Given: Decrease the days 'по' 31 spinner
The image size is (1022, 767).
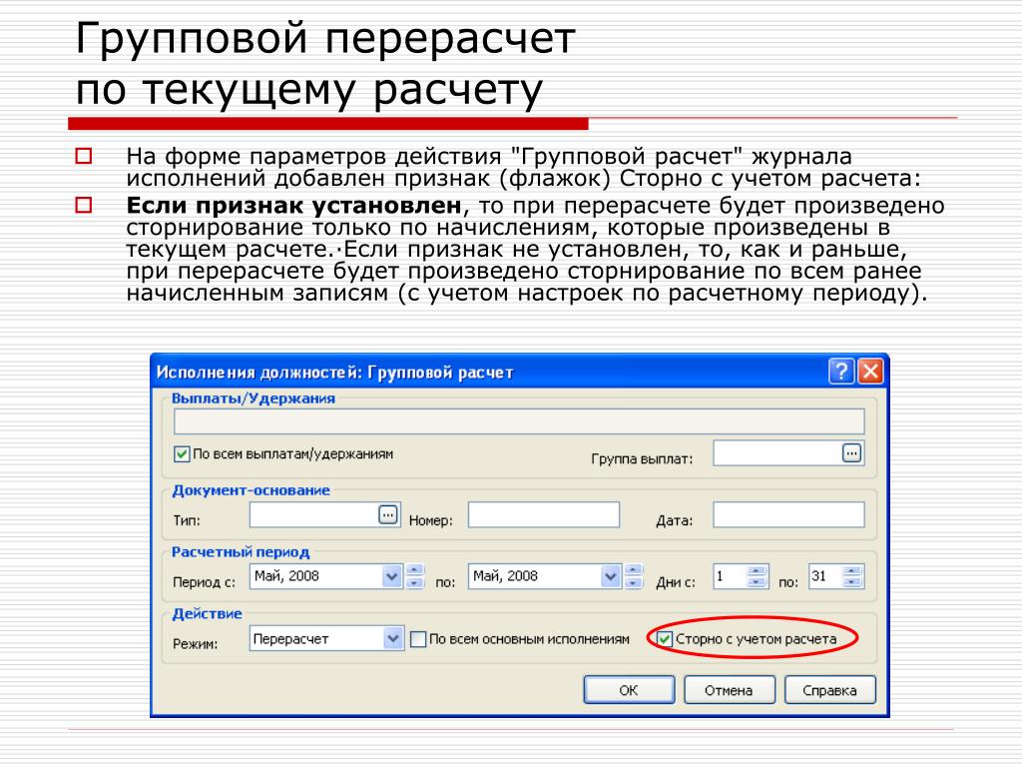Looking at the screenshot, I should [x=852, y=582].
